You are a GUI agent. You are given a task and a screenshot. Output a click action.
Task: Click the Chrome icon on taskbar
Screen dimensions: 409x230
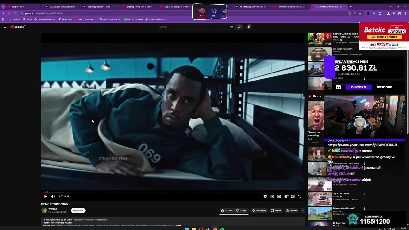pos(215,229)
